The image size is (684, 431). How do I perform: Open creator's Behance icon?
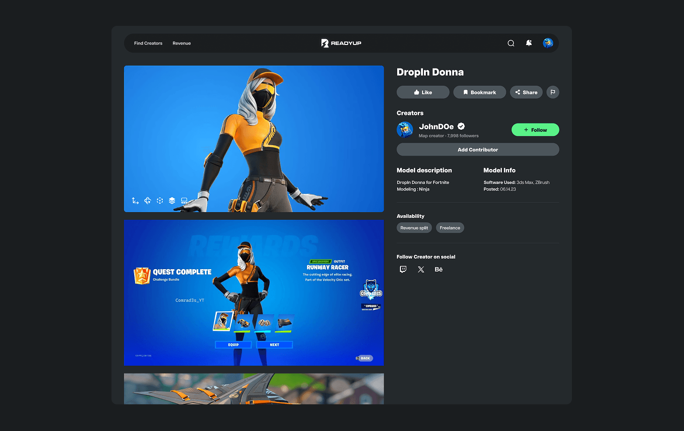click(439, 270)
